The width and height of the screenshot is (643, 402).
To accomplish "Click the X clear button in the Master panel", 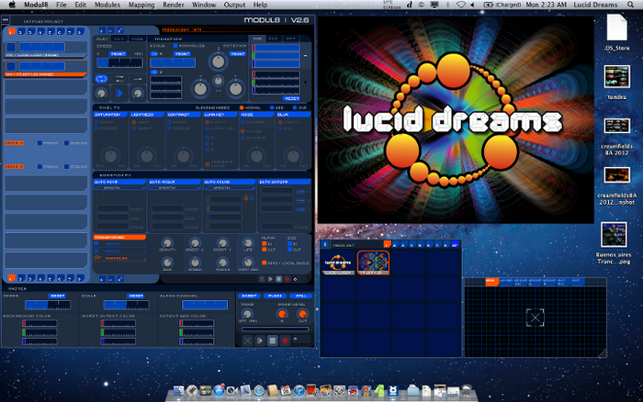I will 247,341.
